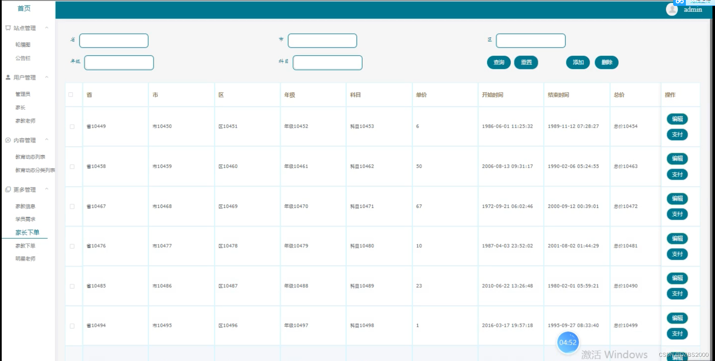Click 支付 for the 省10449 row
Screen dimensions: 715x361
click(677, 135)
